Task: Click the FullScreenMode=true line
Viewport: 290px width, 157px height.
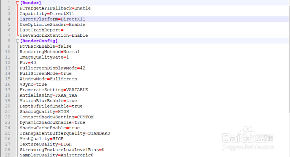Action: click(x=46, y=73)
